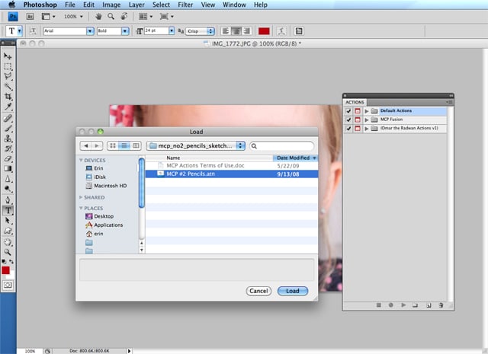Click the red foreground color swatch in toolbox
The image size is (488, 354).
pyautogui.click(x=5, y=270)
